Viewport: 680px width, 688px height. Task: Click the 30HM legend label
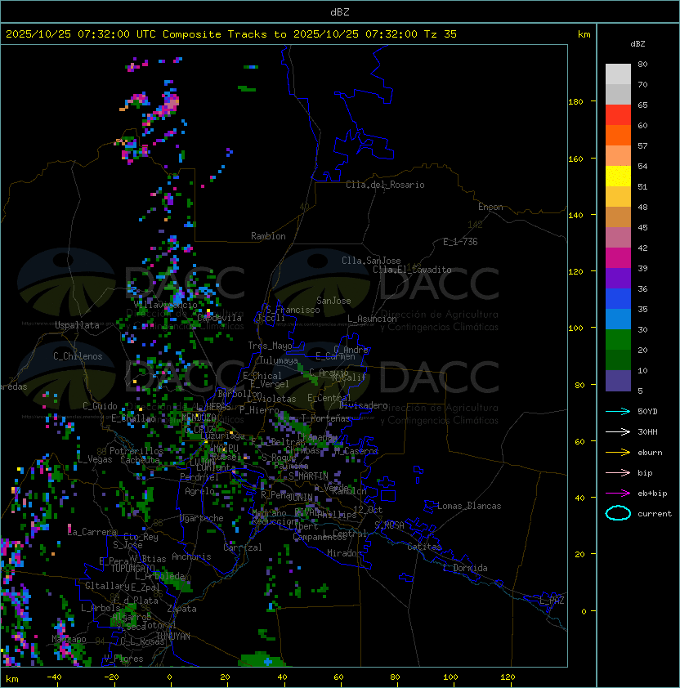pos(647,431)
